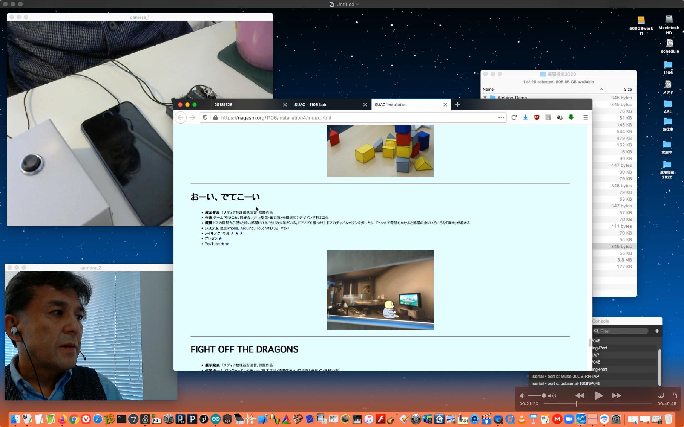Open the Firefox hamburger menu
The image size is (684, 427).
(x=586, y=117)
